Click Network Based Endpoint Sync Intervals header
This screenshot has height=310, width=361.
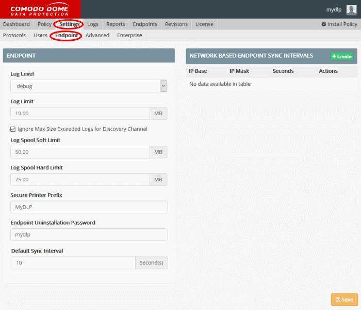click(251, 56)
